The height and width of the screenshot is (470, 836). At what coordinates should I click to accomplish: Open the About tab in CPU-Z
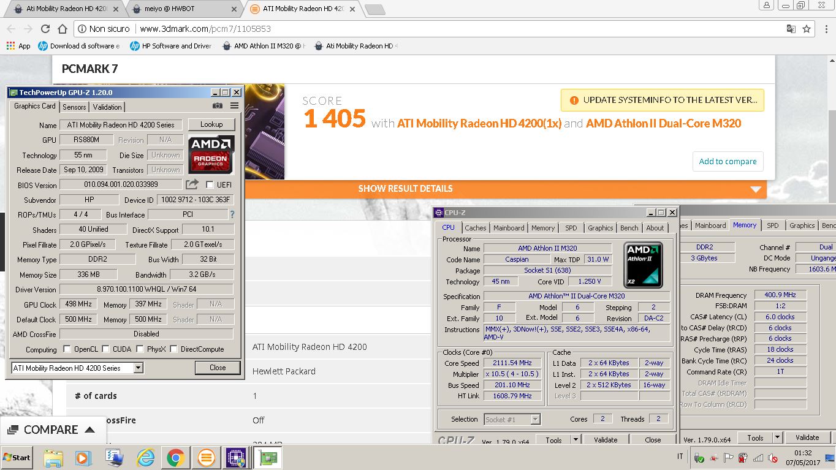point(655,228)
